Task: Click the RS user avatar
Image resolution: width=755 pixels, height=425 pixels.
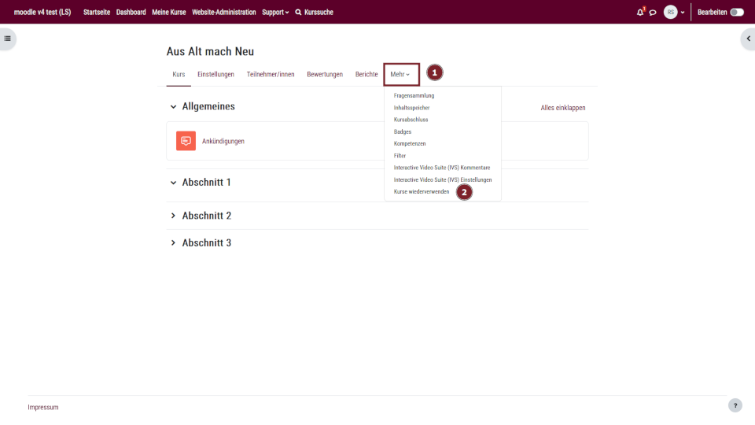Action: click(x=670, y=12)
